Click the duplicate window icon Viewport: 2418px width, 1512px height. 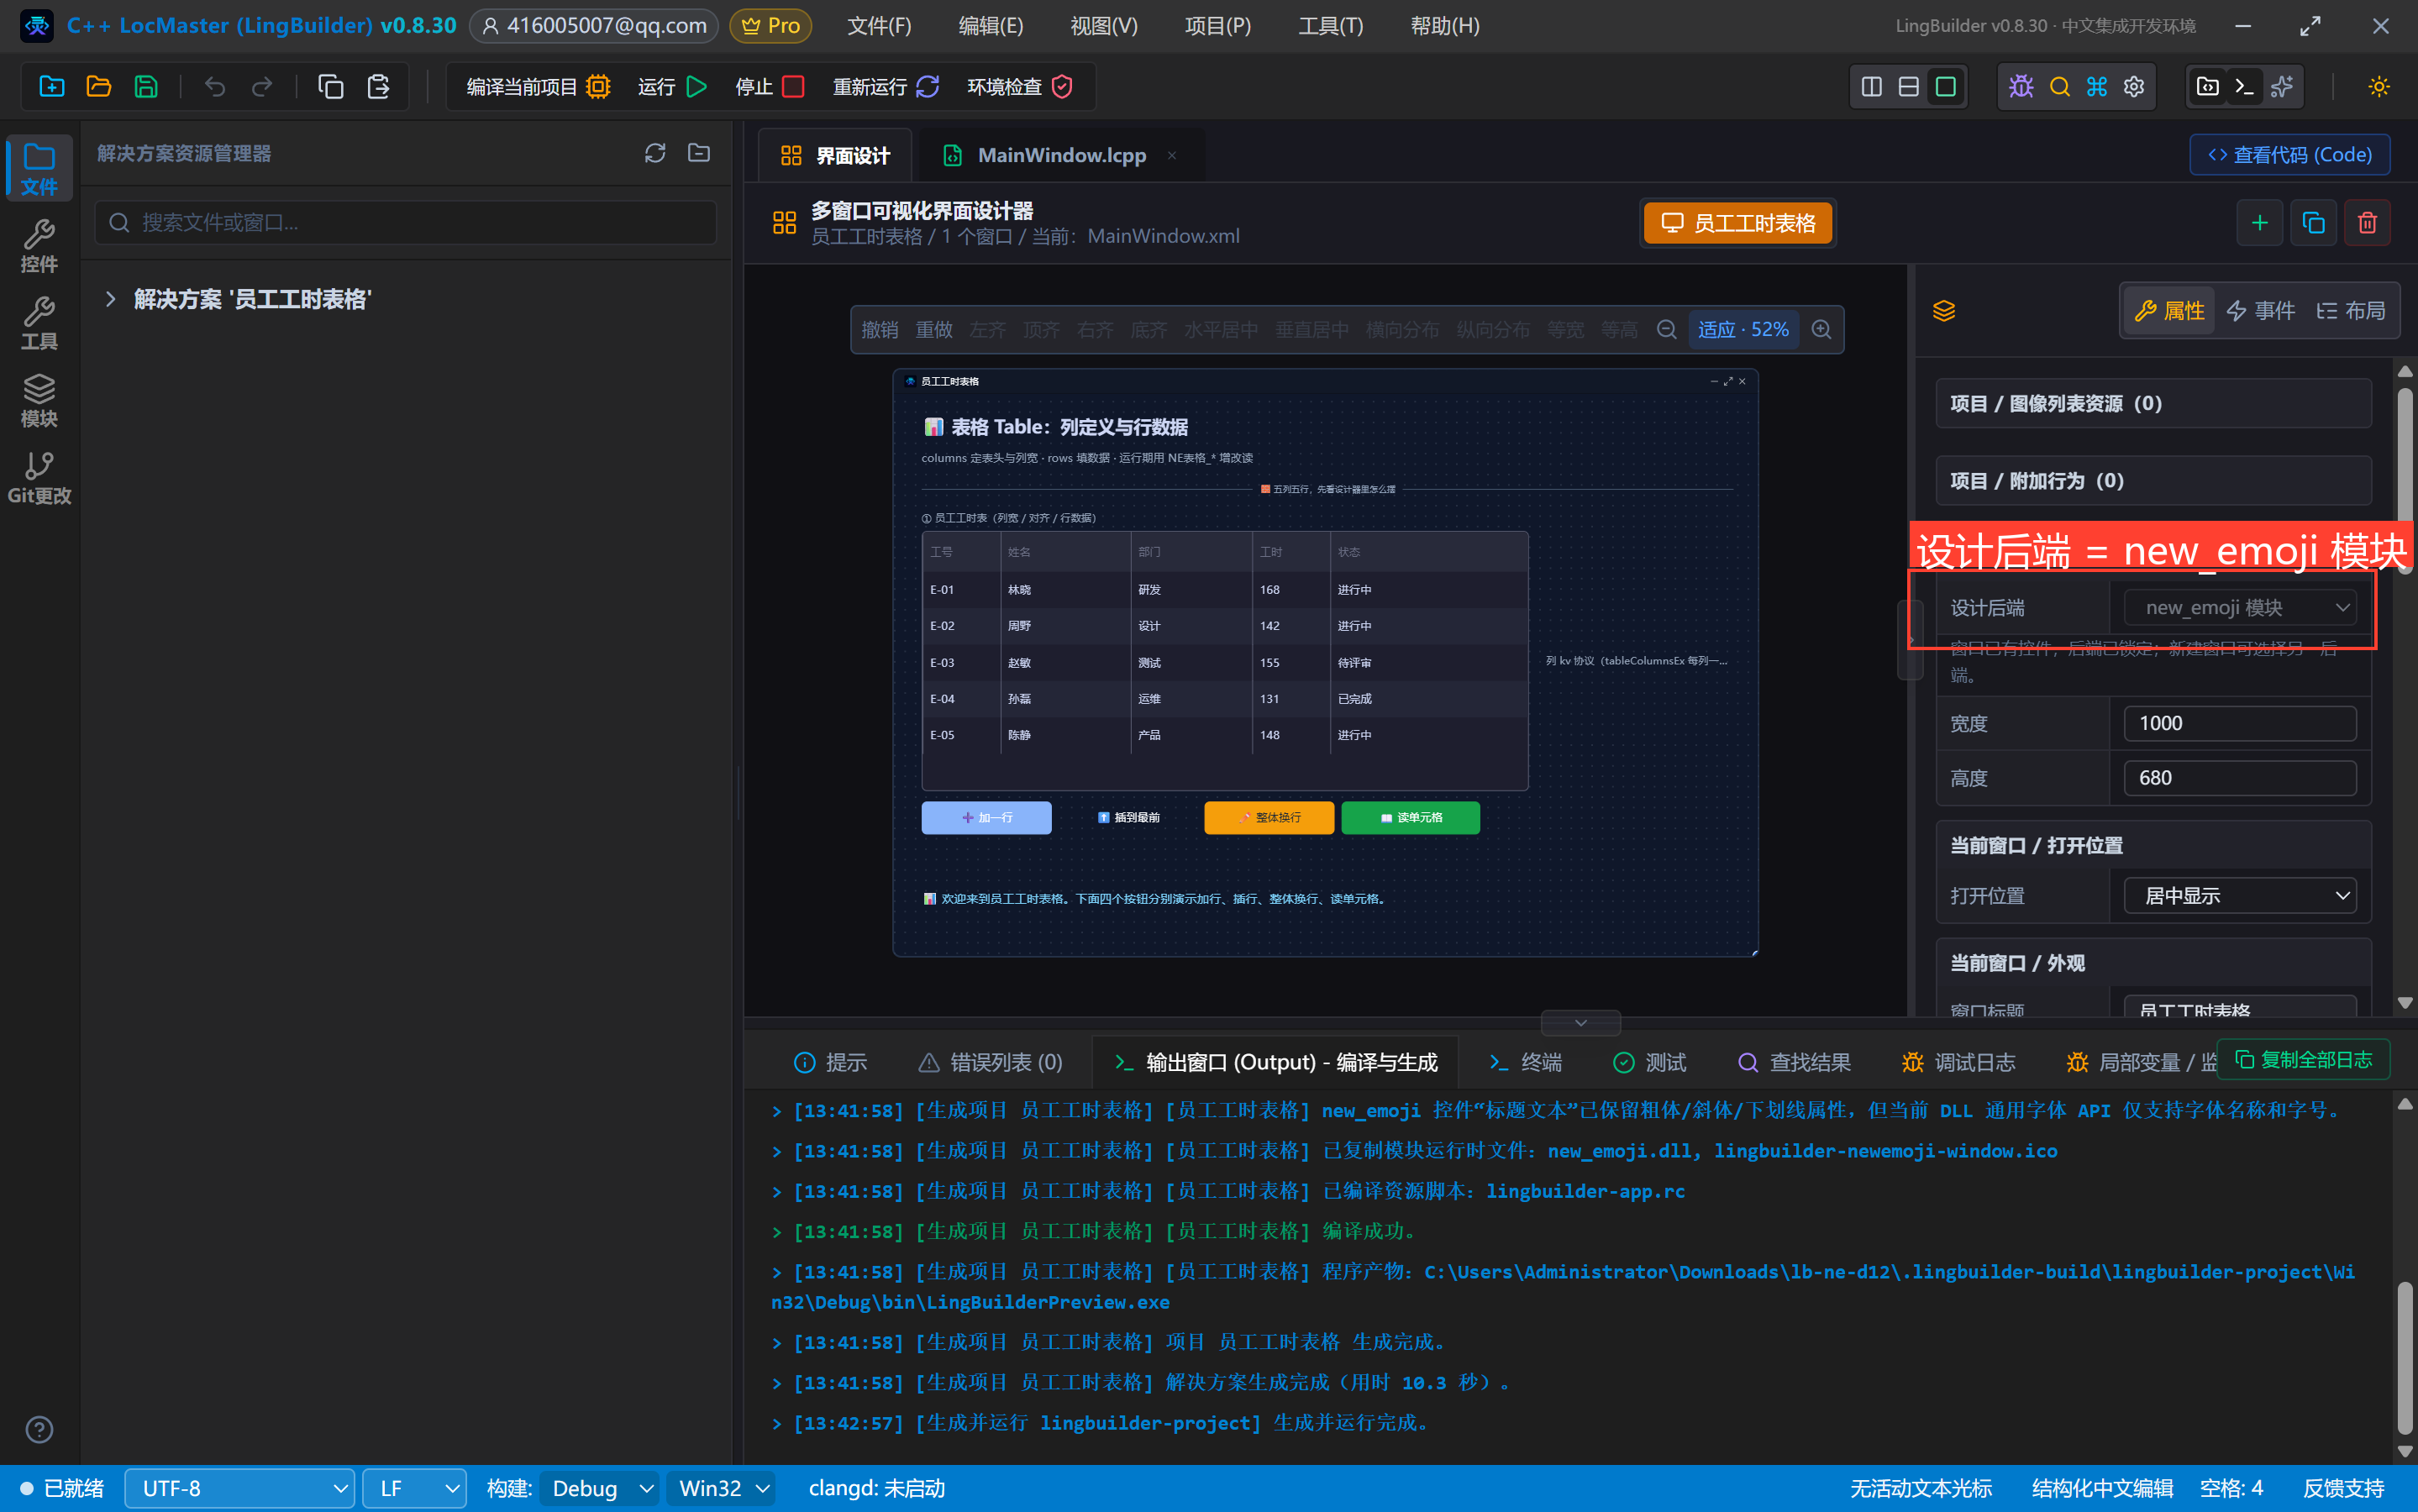pos(2313,222)
